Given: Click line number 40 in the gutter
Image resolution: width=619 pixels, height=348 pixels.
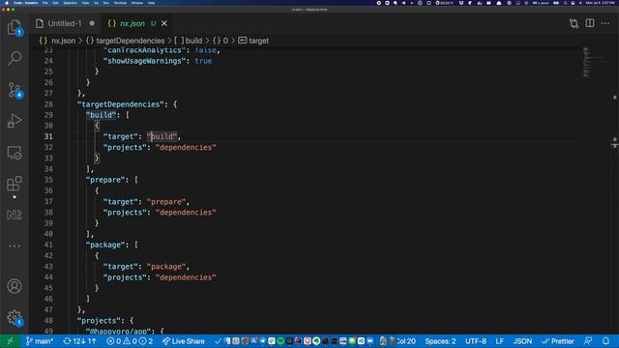Looking at the screenshot, I should pos(48,234).
